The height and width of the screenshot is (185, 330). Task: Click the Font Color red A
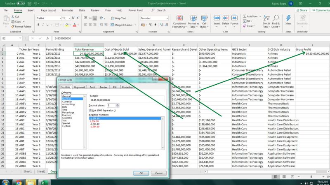click(x=75, y=25)
